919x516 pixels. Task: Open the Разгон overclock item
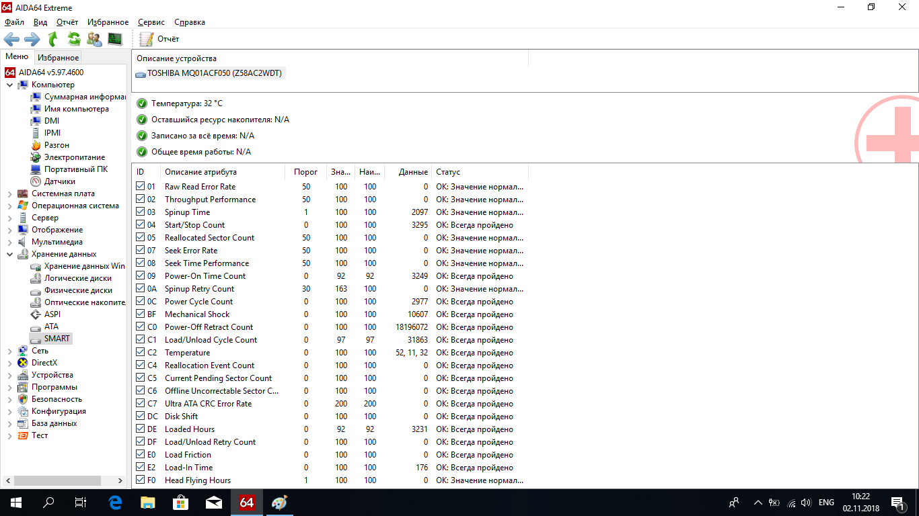pos(50,145)
